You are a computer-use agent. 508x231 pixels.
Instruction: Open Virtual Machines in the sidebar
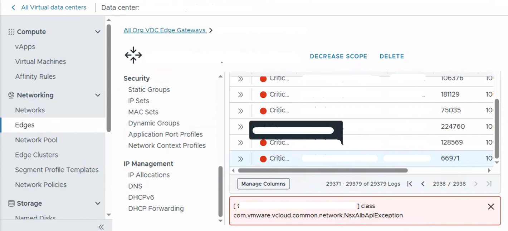click(40, 62)
